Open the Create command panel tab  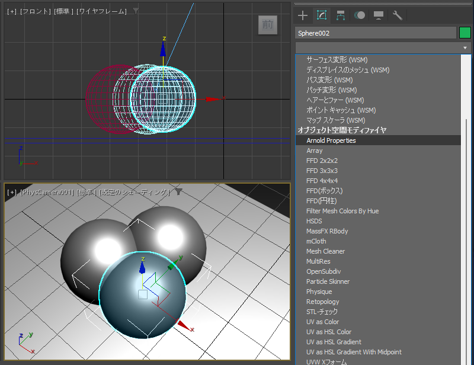click(303, 15)
